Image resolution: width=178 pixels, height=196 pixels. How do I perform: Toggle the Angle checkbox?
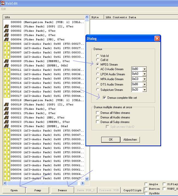146,184
